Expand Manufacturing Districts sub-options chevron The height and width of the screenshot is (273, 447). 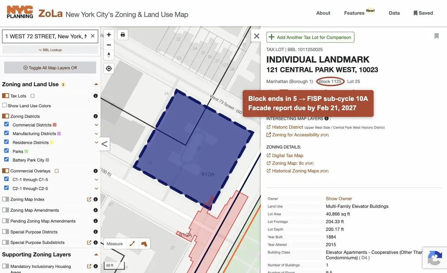click(x=96, y=134)
